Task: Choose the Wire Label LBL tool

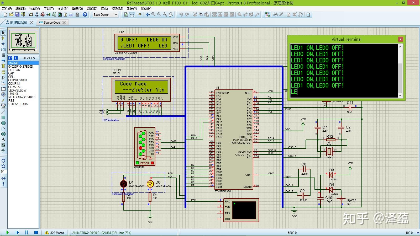Action: point(3,49)
